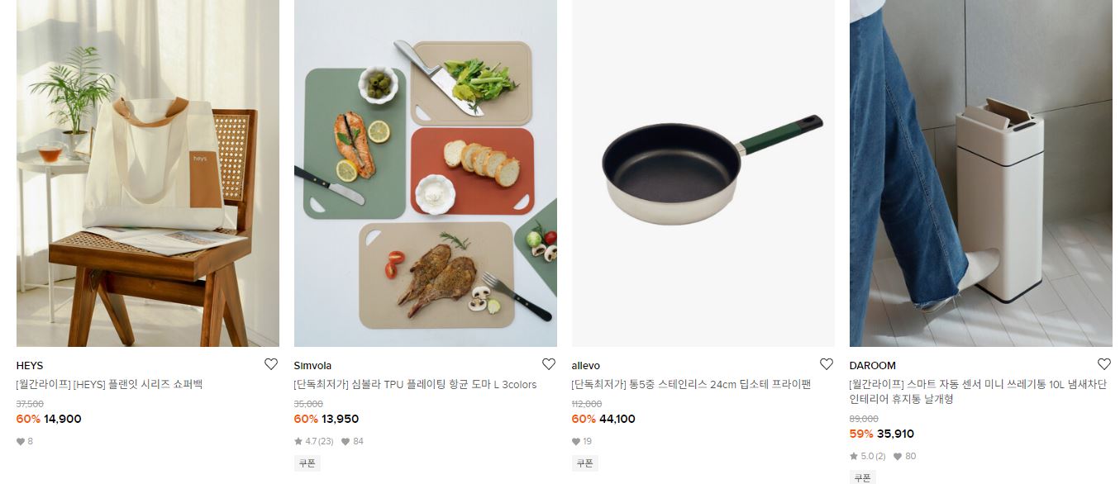Click the likes heart icon showing 80
This screenshot has height=484, width=1120.
898,456
